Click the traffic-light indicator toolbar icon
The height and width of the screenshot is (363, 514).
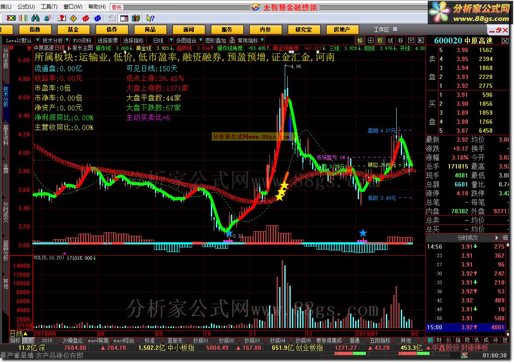coord(11,18)
